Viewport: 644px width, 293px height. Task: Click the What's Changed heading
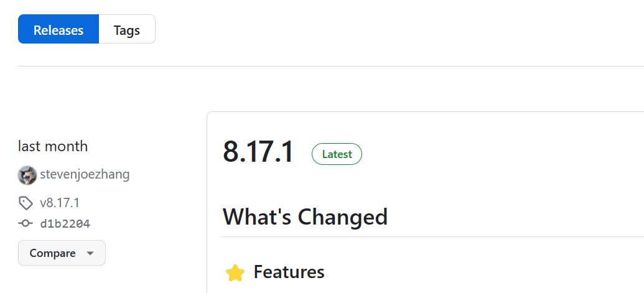(x=305, y=217)
